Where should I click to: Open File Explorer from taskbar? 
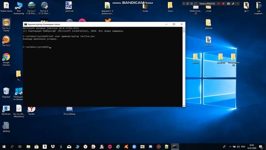(28, 147)
